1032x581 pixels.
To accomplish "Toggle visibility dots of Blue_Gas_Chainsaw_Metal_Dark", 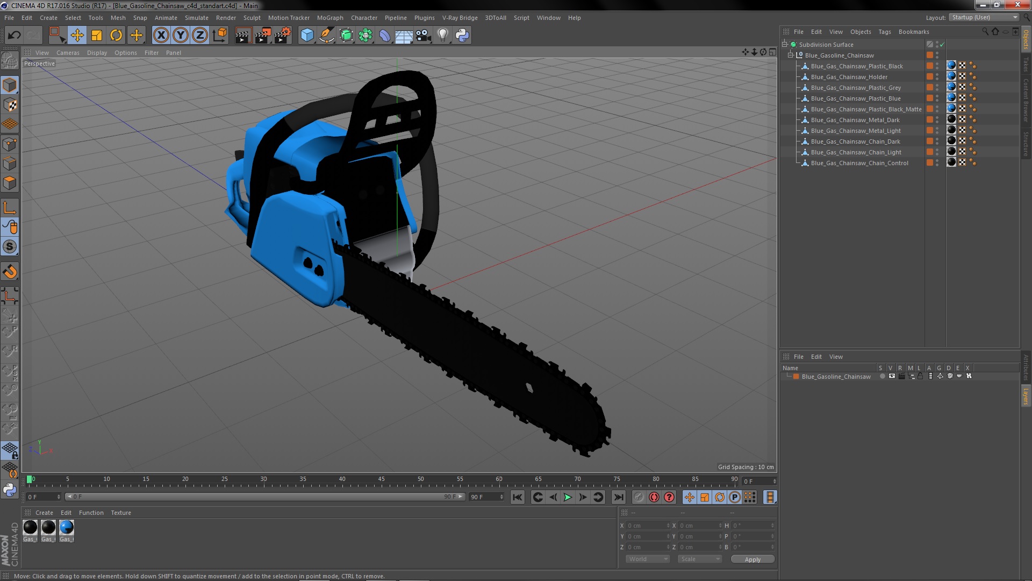I will point(937,120).
